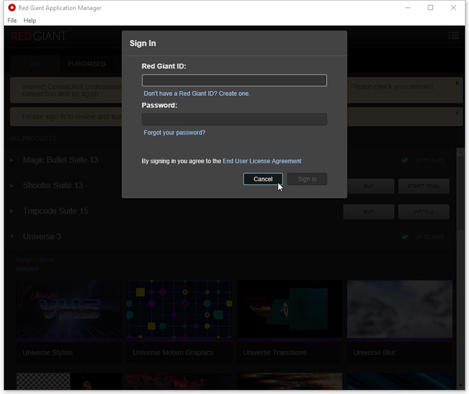Dismiss the 'Please sign in' banner

(457, 113)
